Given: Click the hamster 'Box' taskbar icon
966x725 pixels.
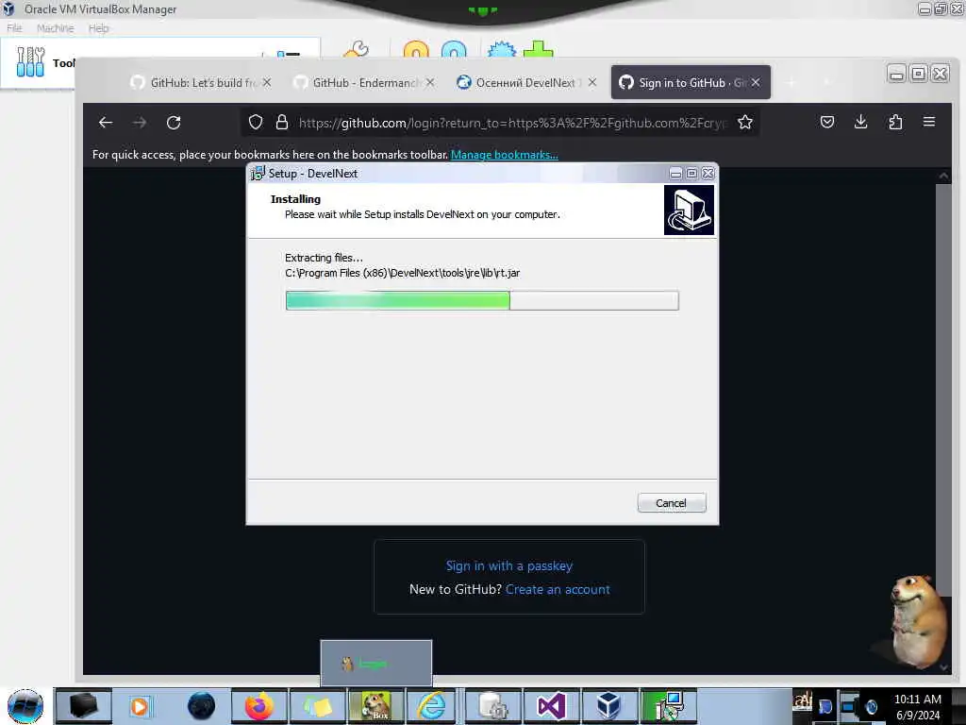Looking at the screenshot, I should (376, 706).
